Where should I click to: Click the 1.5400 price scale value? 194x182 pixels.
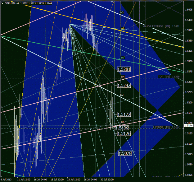click(189, 20)
